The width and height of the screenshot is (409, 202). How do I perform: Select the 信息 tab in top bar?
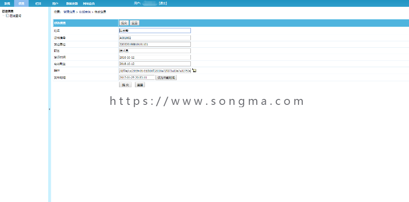[21, 3]
